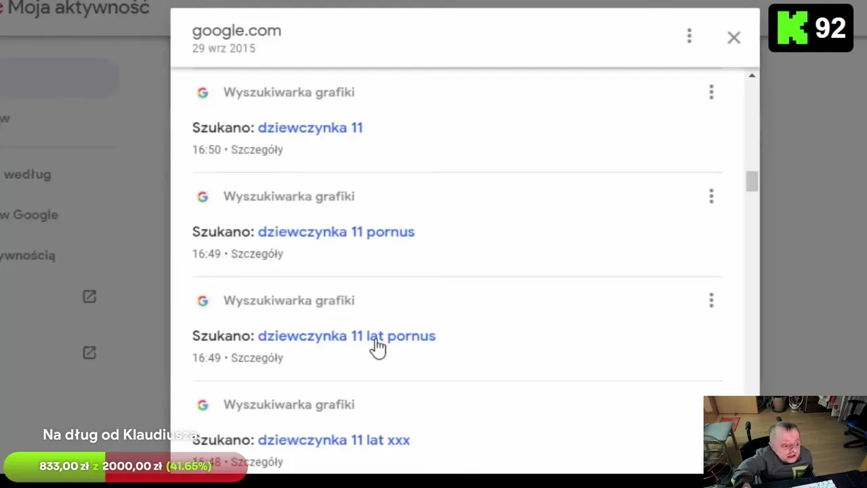Image resolution: width=867 pixels, height=488 pixels.
Task: Click the Google logo of the 16:50 entry
Action: click(x=203, y=93)
